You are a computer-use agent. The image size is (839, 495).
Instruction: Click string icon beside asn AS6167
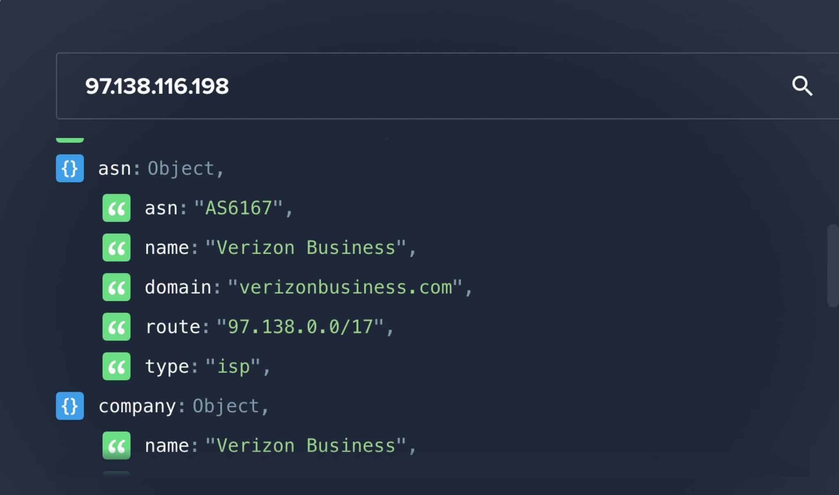(x=116, y=208)
